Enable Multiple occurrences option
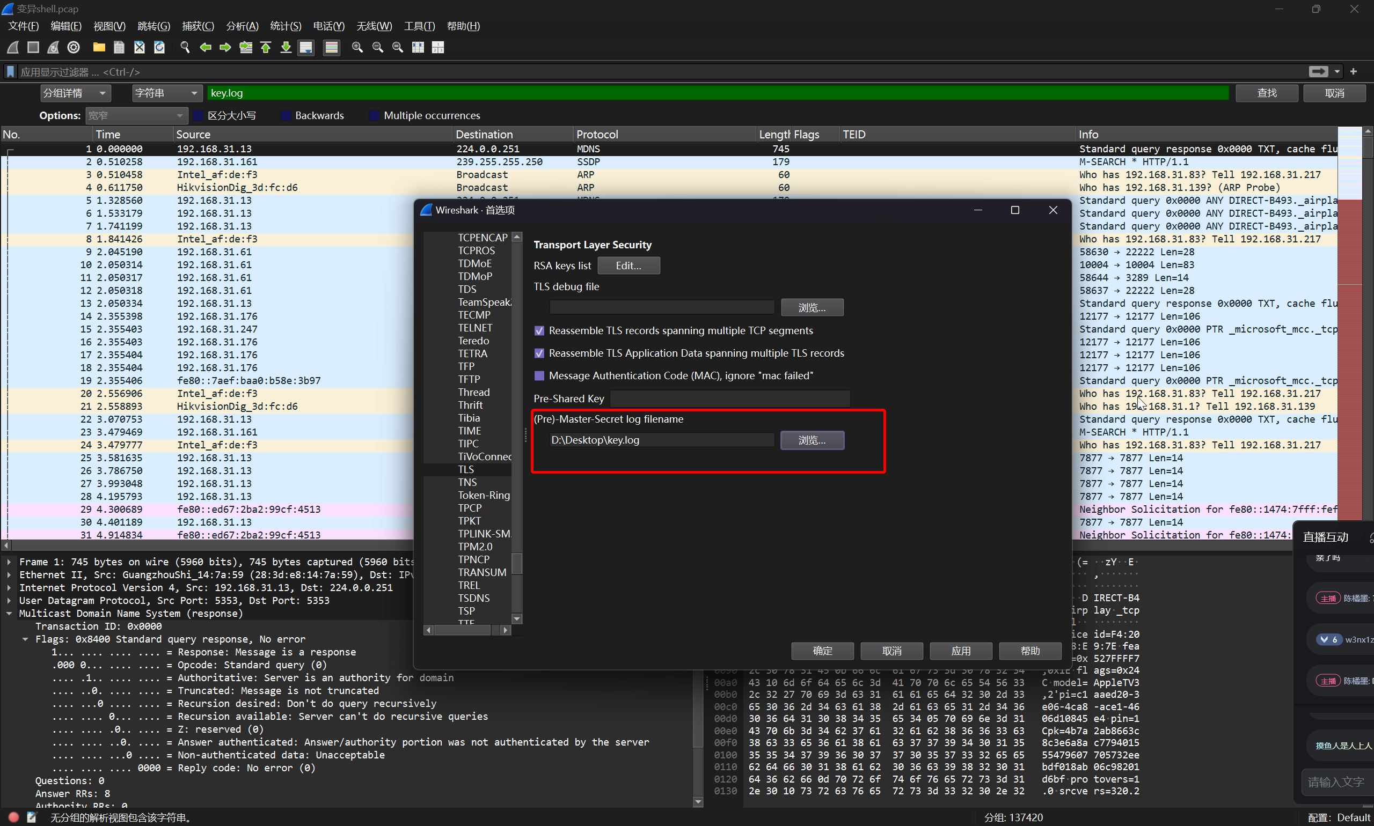1374x826 pixels. point(374,115)
